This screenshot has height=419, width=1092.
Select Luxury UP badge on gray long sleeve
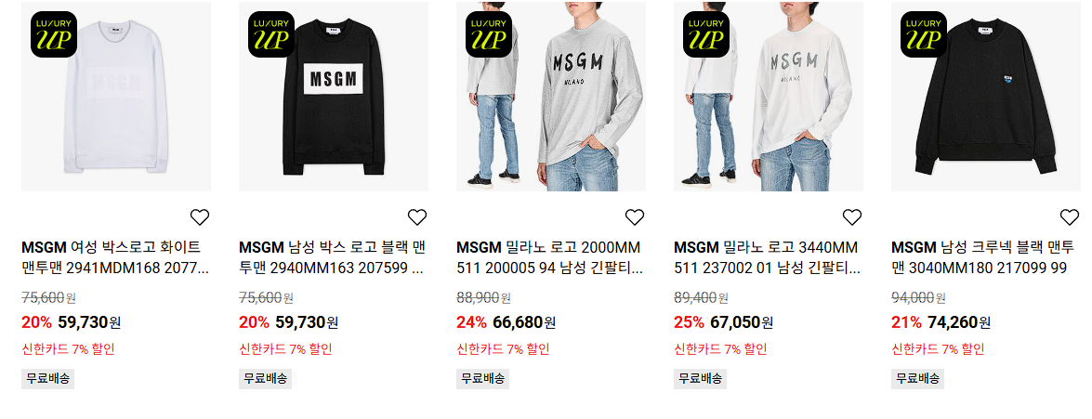click(488, 34)
